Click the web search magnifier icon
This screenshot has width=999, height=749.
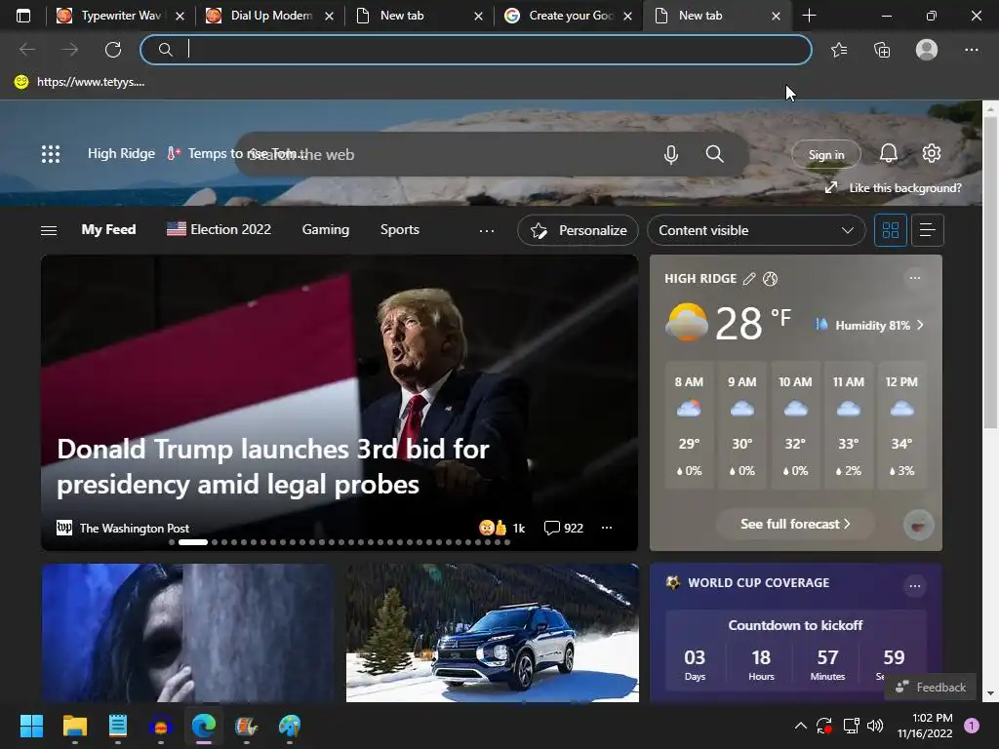pyautogui.click(x=715, y=154)
